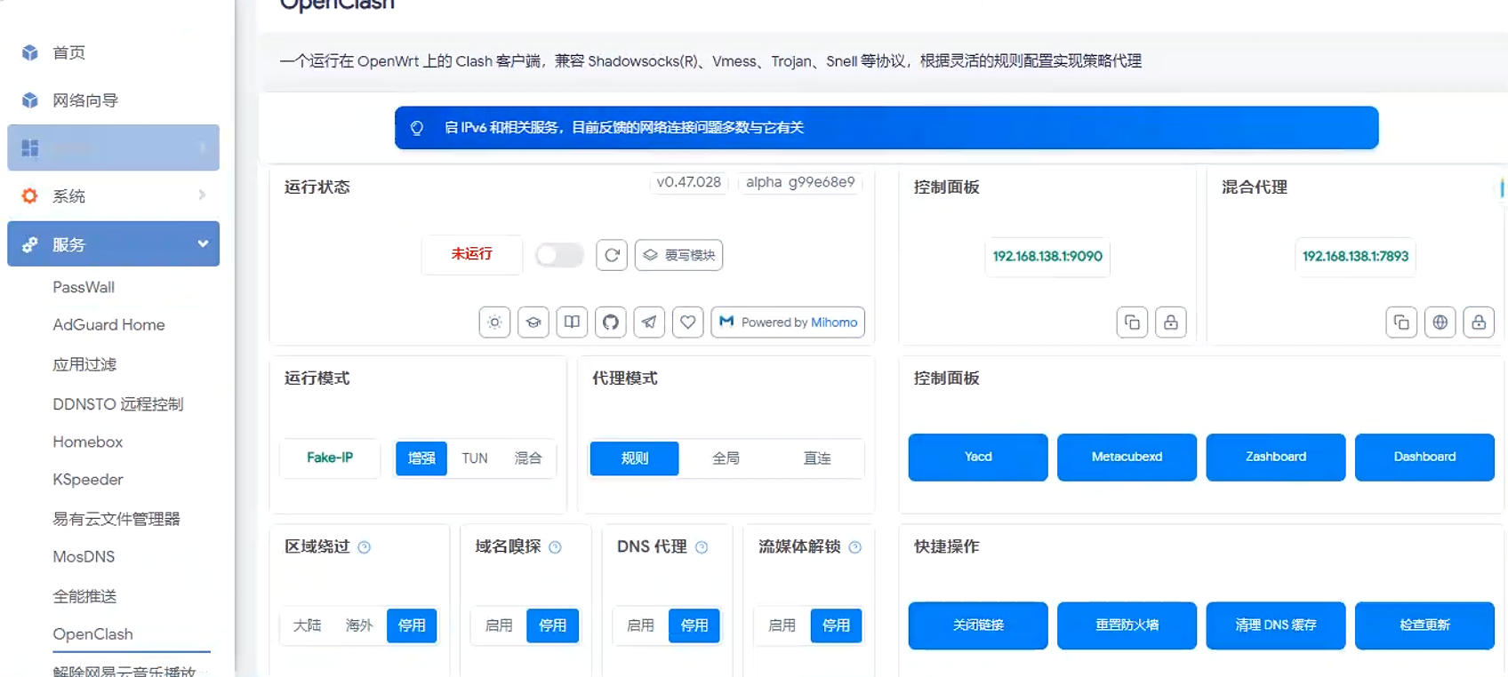Viewport: 1508px width, 677px height.
Task: Click the 系统 gear icon in the sidebar
Action: [30, 195]
